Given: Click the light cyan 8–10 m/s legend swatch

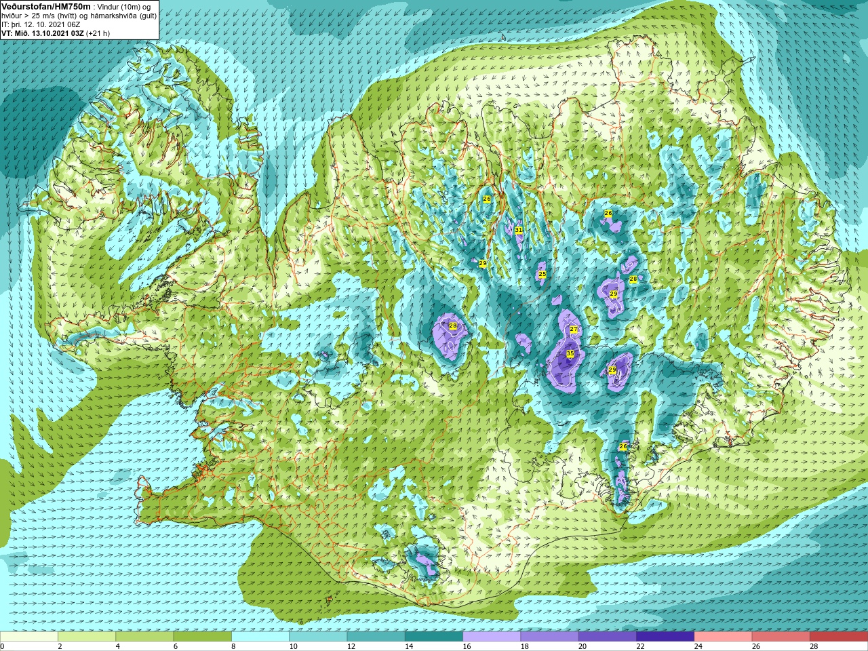Looking at the screenshot, I should 260,637.
